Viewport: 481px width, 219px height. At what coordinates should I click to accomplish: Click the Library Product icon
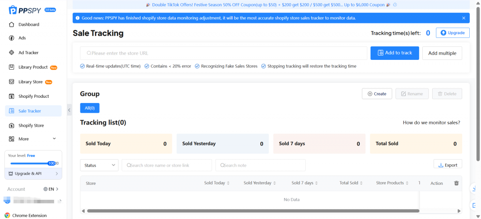[x=12, y=67]
